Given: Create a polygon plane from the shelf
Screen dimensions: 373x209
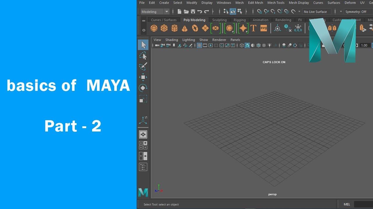Looking at the screenshot, I should pyautogui.click(x=205, y=28).
